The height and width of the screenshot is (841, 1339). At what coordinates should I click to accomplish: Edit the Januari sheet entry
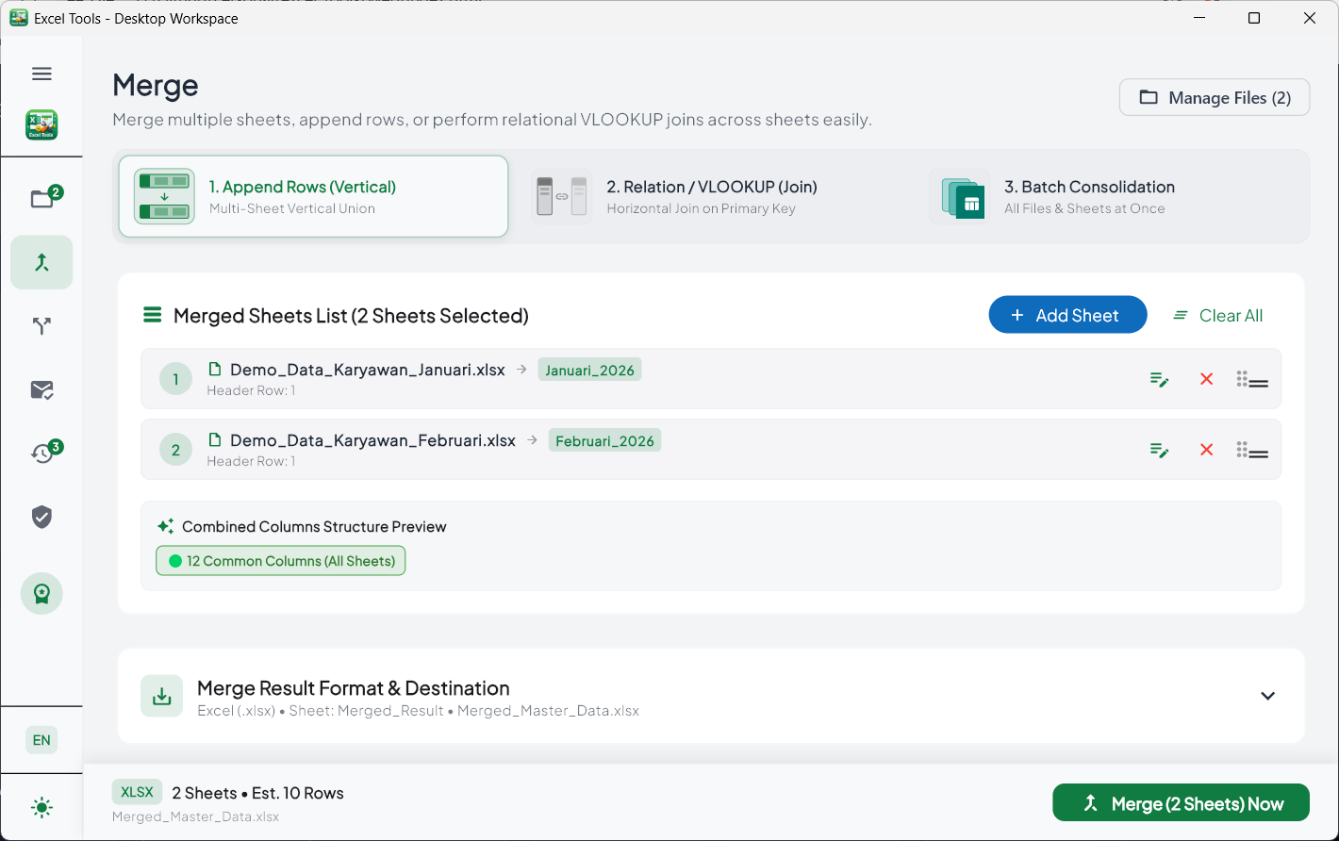click(1160, 379)
